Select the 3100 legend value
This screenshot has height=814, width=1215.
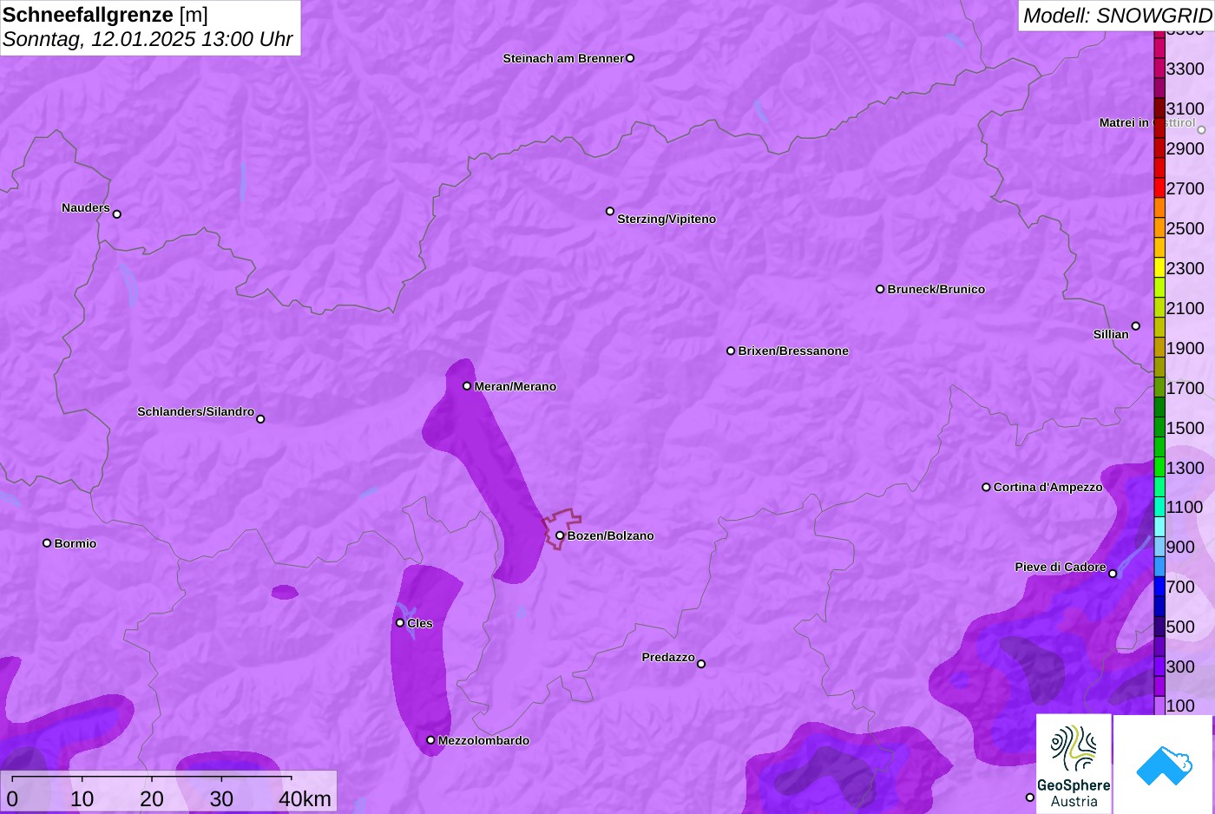click(x=1185, y=108)
